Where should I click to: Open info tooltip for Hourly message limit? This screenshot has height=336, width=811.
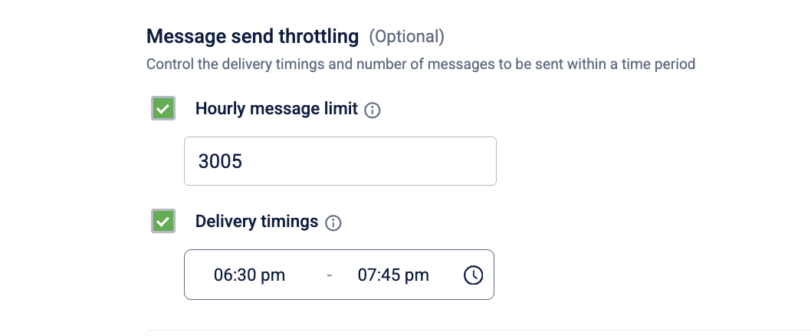tap(373, 110)
